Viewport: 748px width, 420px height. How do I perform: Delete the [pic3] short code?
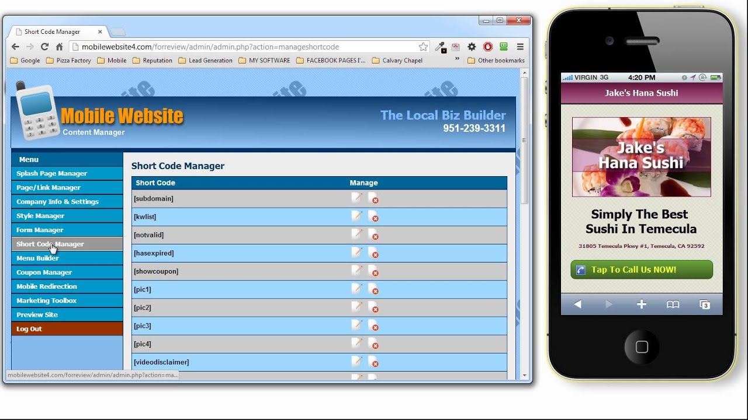(x=373, y=325)
